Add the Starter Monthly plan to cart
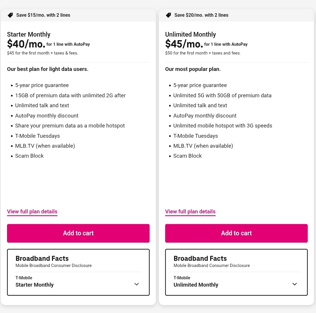 (x=78, y=233)
